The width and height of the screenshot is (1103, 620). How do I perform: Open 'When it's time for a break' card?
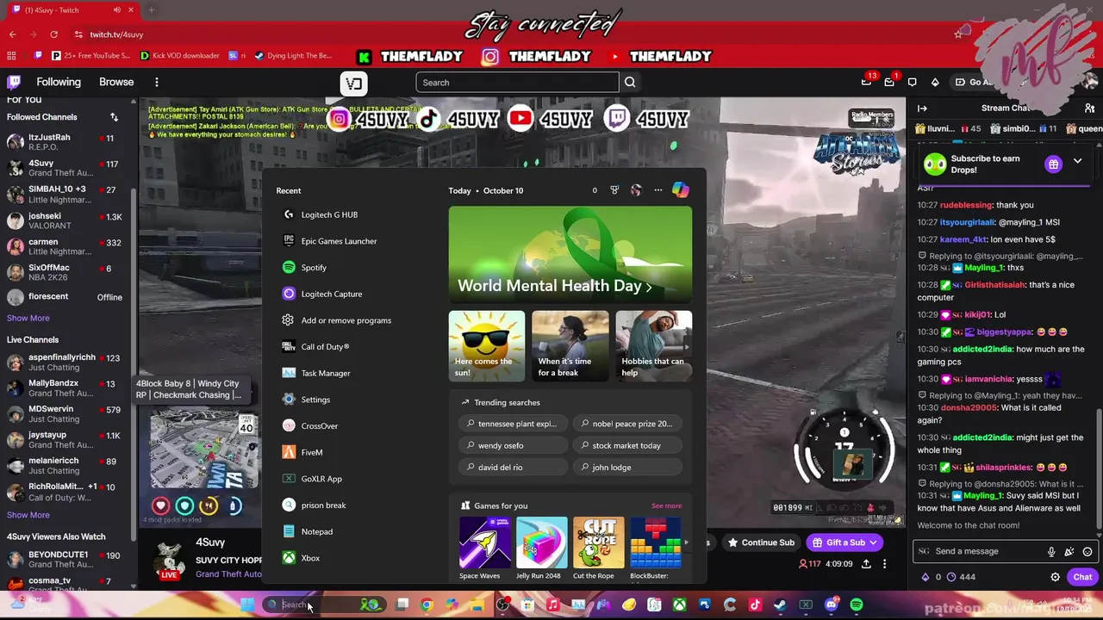(x=570, y=346)
